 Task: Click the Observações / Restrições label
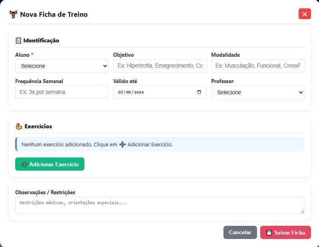45,192
